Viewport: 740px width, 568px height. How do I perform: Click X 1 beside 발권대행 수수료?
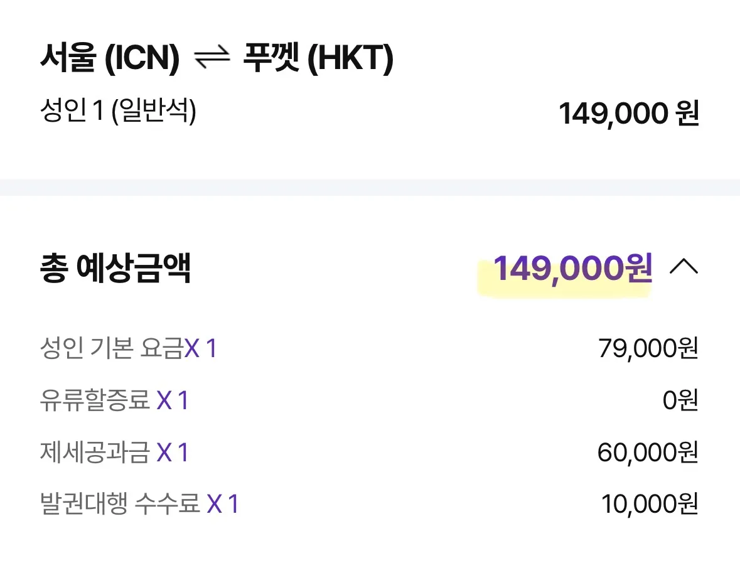point(223,504)
